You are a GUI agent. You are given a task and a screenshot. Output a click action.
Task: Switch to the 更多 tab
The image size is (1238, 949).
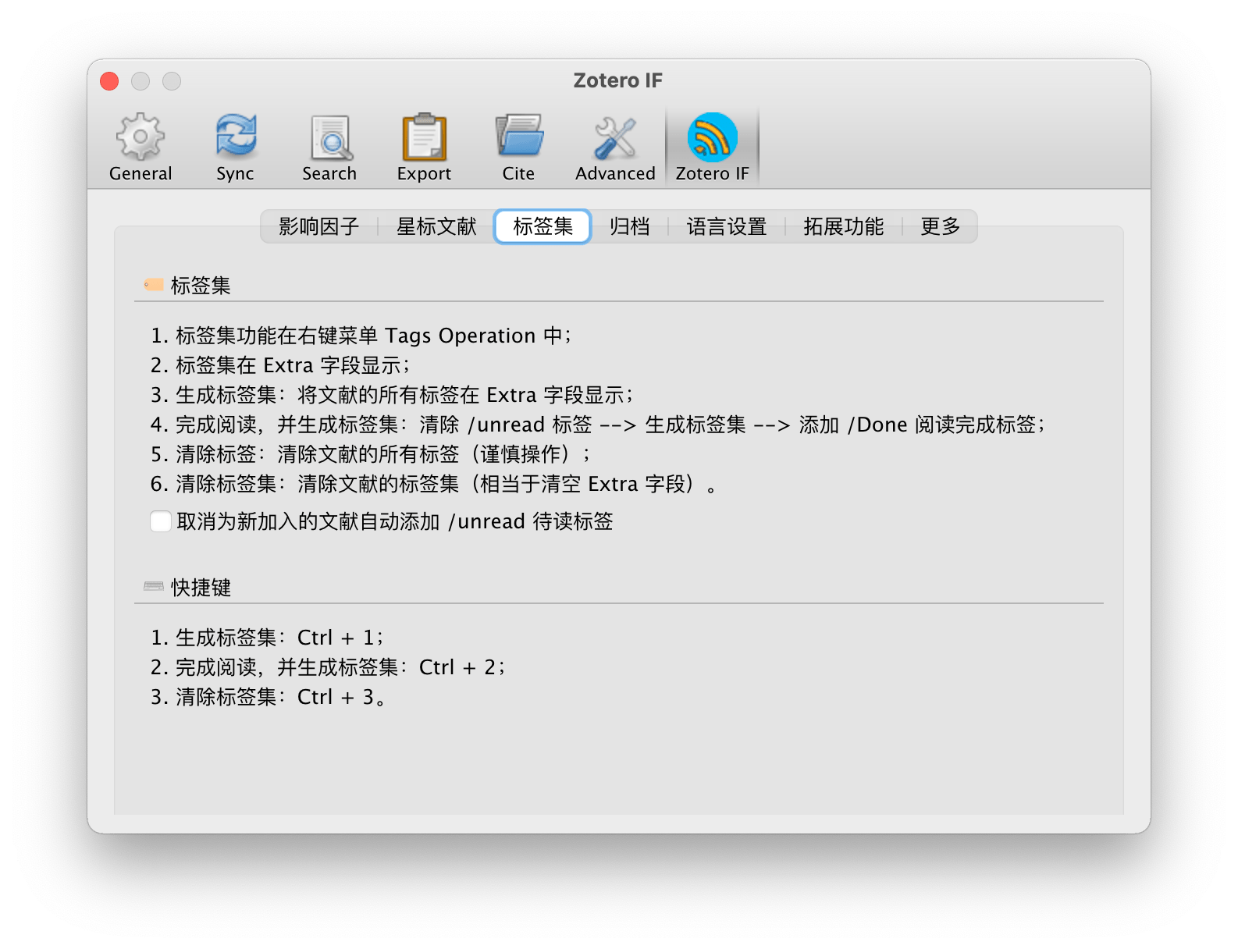pyautogui.click(x=940, y=227)
